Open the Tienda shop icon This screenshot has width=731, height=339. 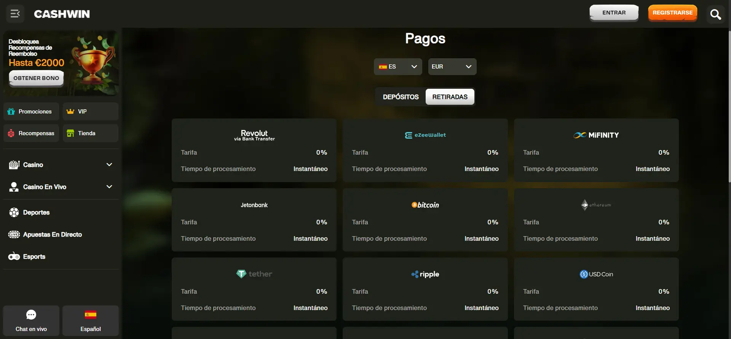point(90,133)
